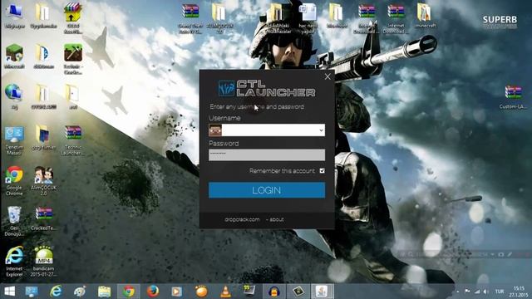The height and width of the screenshot is (299, 532).
Task: Open the dropcrack.com link
Action: [242, 219]
